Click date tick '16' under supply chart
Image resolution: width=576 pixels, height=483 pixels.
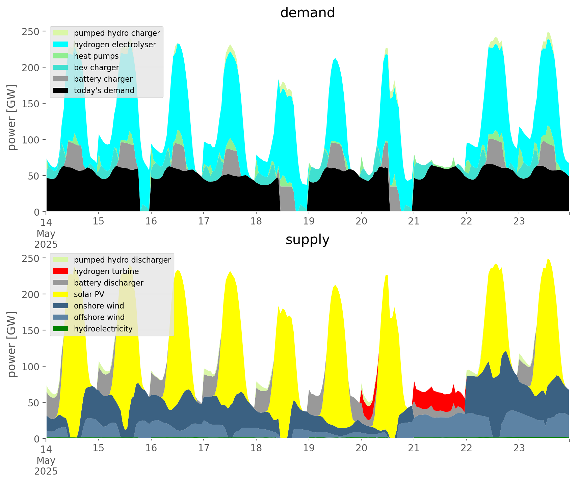click(x=151, y=449)
